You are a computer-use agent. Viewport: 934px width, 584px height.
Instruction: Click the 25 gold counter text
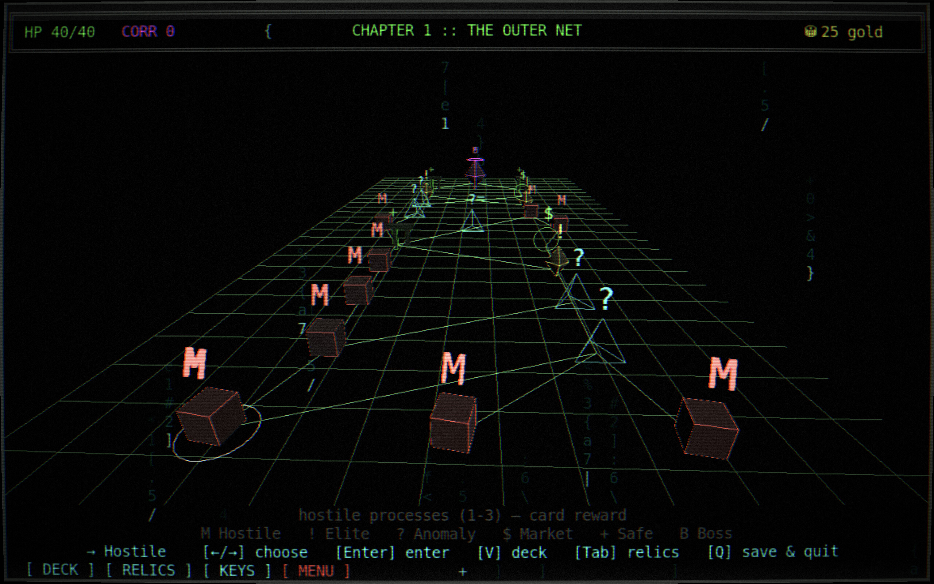click(852, 32)
